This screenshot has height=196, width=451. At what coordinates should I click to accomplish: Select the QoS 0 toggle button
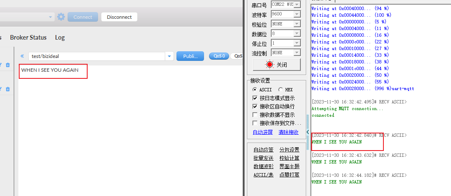click(219, 56)
